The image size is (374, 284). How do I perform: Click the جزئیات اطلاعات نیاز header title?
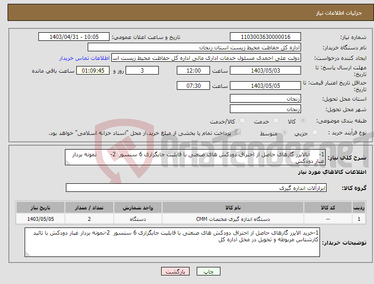[x=339, y=13]
